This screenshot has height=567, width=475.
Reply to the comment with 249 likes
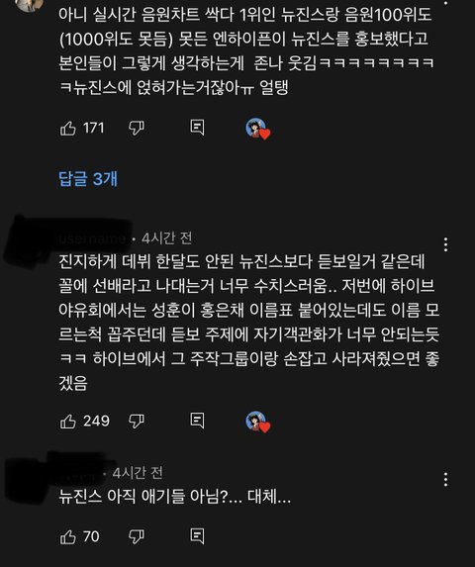(x=197, y=421)
